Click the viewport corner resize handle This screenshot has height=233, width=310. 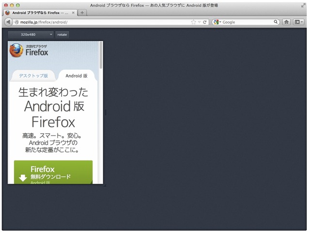(105, 186)
